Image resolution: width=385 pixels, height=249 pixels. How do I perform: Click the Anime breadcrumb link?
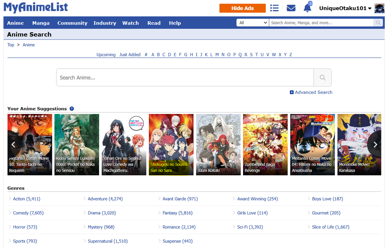pyautogui.click(x=29, y=45)
